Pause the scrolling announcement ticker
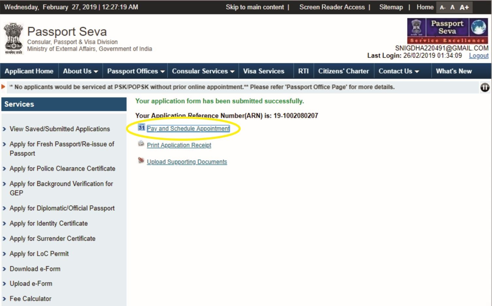 pyautogui.click(x=485, y=87)
